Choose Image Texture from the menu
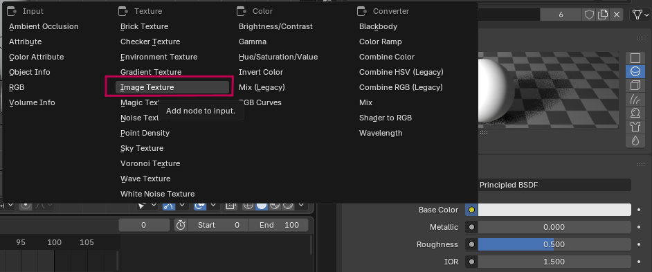Image resolution: width=652 pixels, height=272 pixels. [172, 87]
